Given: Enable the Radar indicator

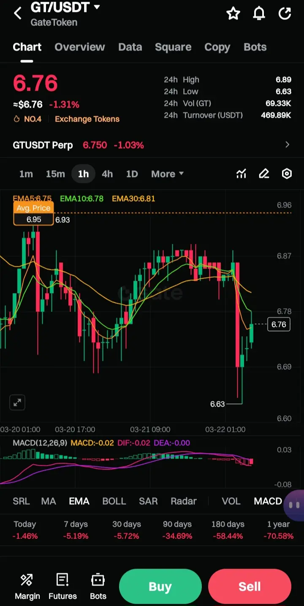Looking at the screenshot, I should coord(184,501).
